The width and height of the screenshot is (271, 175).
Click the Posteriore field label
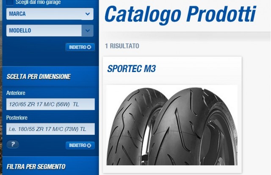[17, 118]
